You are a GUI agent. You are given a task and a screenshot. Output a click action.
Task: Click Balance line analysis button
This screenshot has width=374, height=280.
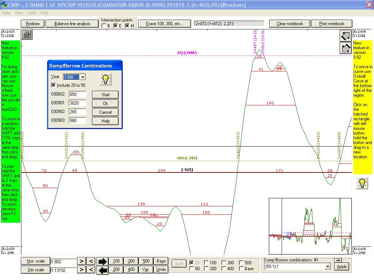pyautogui.click(x=72, y=24)
